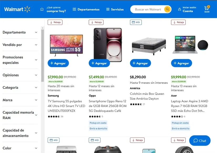Click the Departamentos grid icon

[74, 9]
